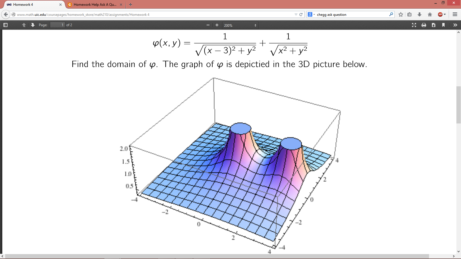
Task: Download the current PDF document
Action: (433, 25)
